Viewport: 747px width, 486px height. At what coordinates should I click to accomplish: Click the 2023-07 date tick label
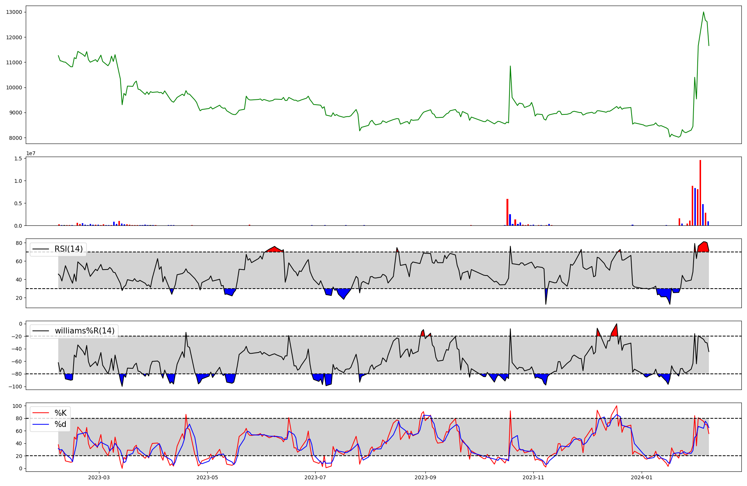point(315,477)
